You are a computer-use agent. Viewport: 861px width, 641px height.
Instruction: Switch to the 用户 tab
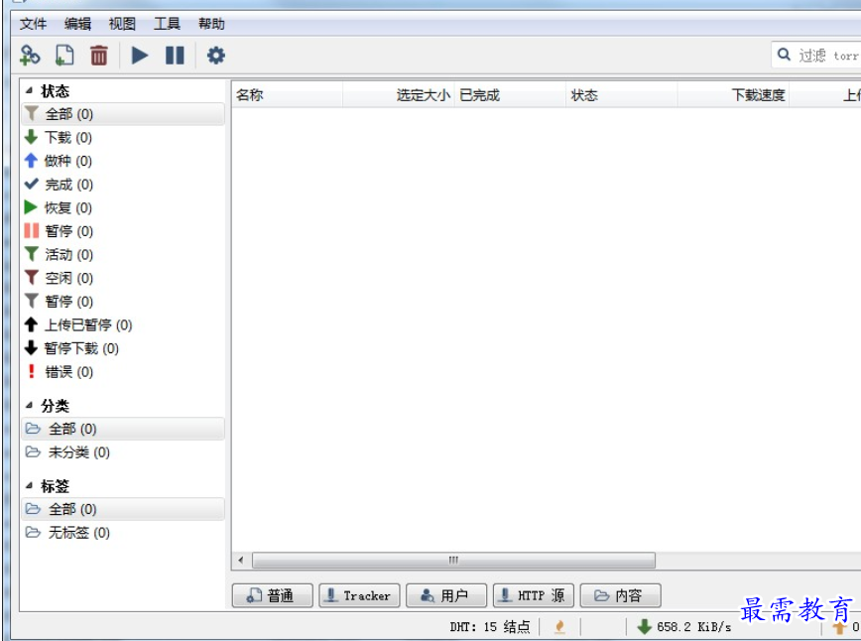tap(446, 595)
